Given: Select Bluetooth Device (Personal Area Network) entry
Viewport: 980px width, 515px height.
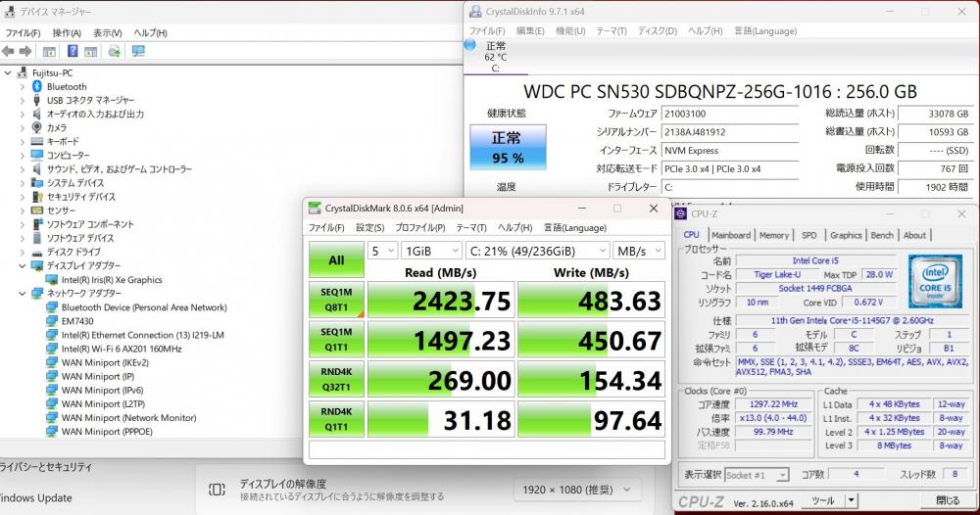Looking at the screenshot, I should pos(144,307).
